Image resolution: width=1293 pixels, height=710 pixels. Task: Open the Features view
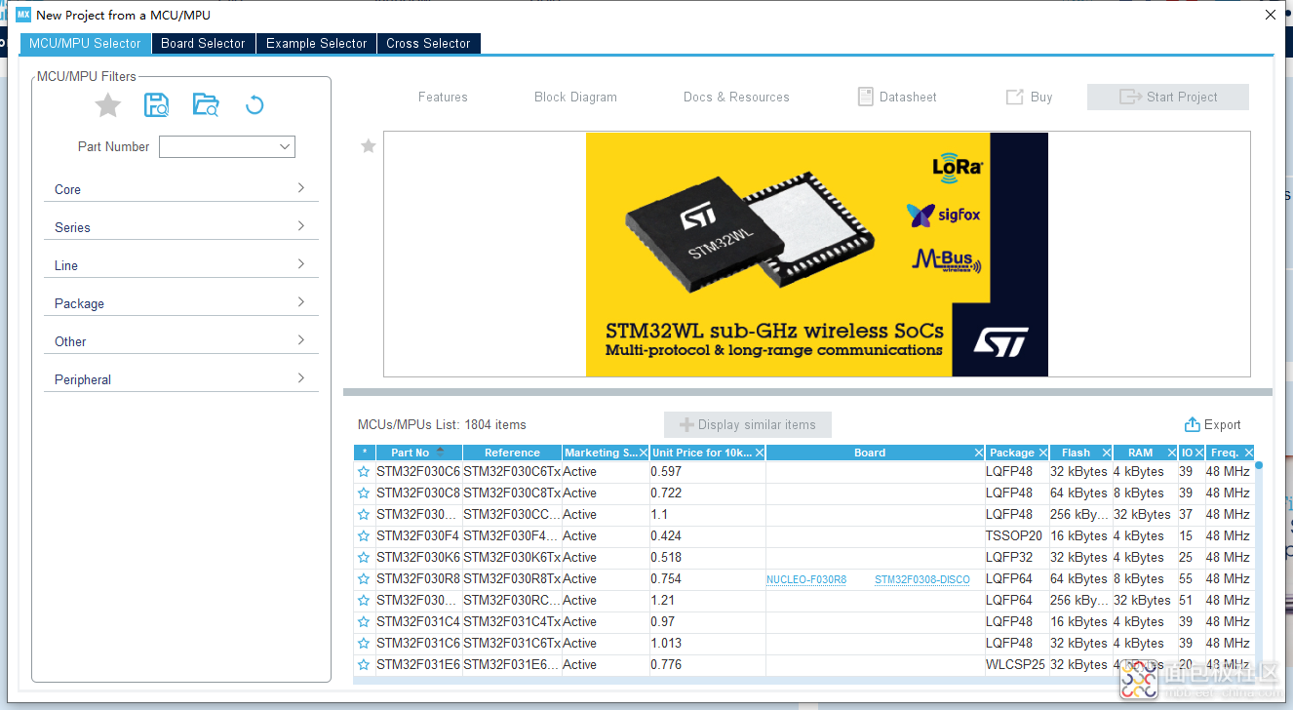[443, 97]
